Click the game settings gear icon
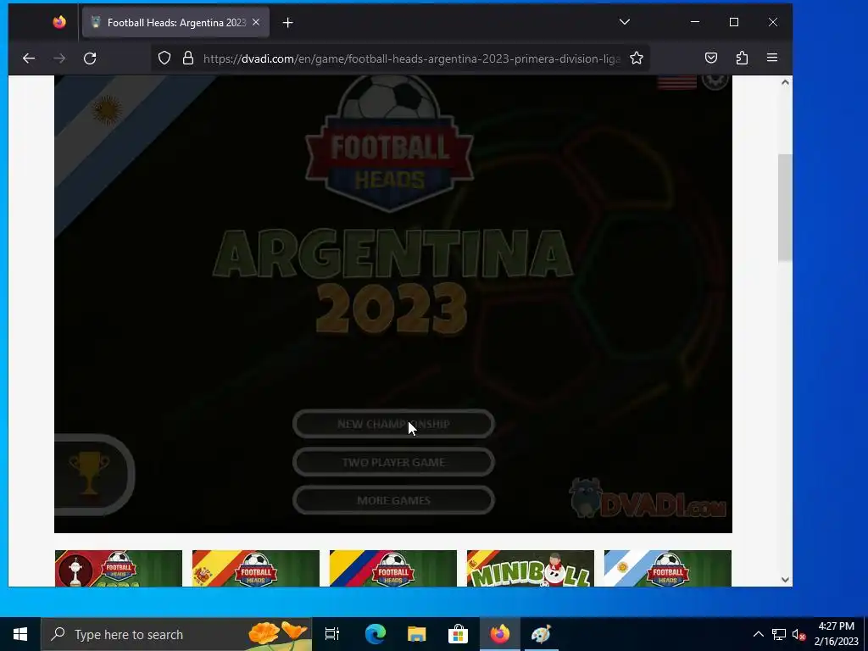 [715, 81]
